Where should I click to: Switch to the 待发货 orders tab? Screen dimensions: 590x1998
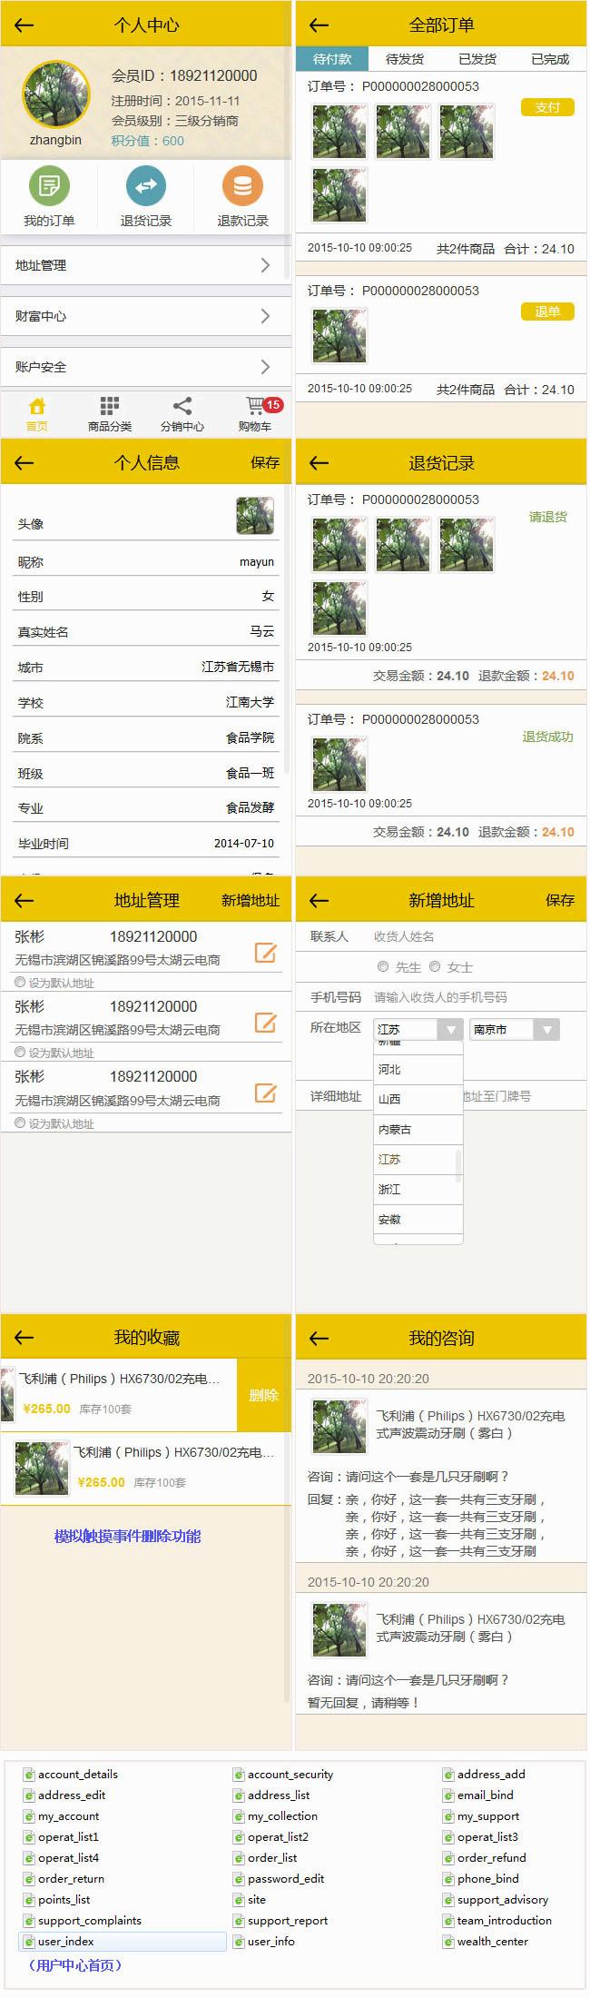coord(405,59)
